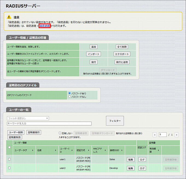Click the 証明書送信 button
The width and height of the screenshot is (186, 179).
81,133
